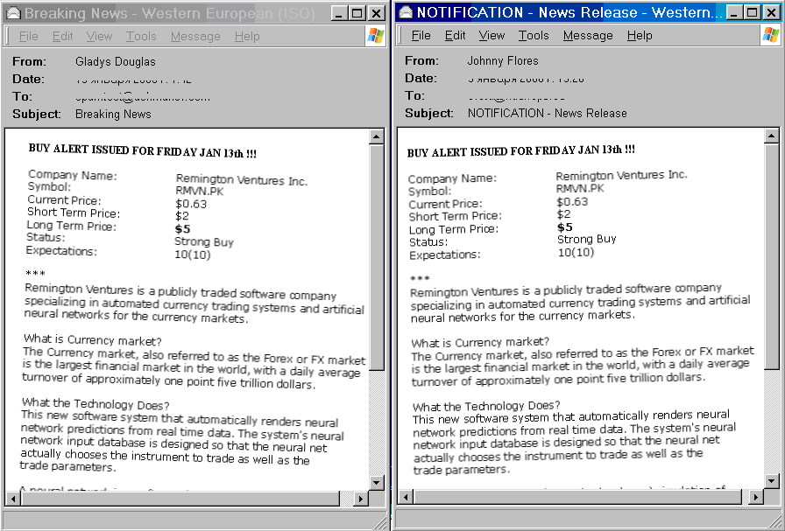Click horizontal scrollbar thumb in Breaking News message

tap(180, 499)
